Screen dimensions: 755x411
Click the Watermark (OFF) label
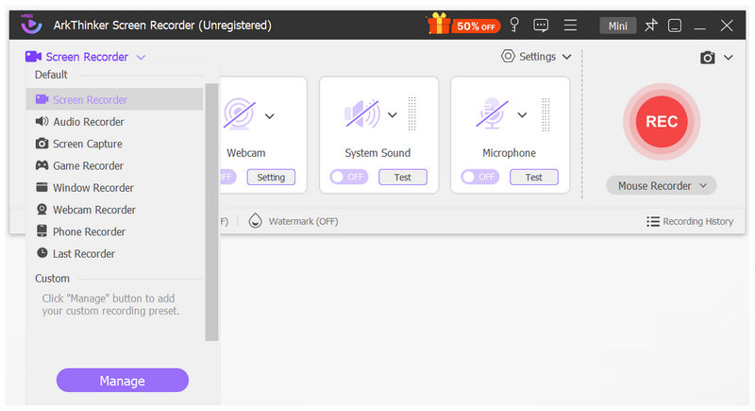point(303,221)
